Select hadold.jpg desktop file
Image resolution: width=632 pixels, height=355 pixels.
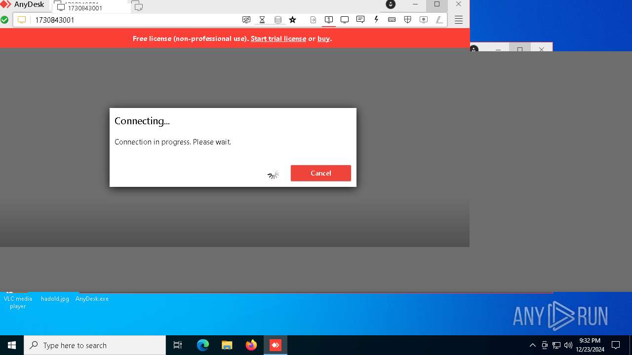pos(55,299)
